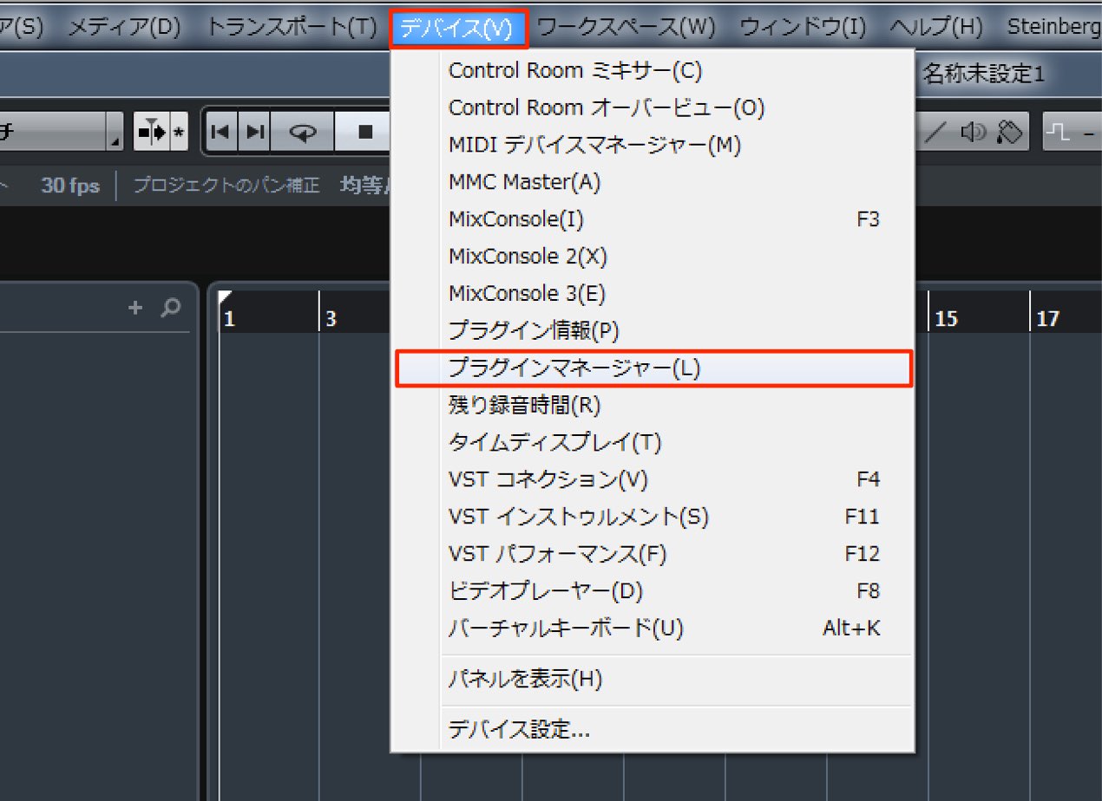Click ruler at bar 1

tap(230, 319)
